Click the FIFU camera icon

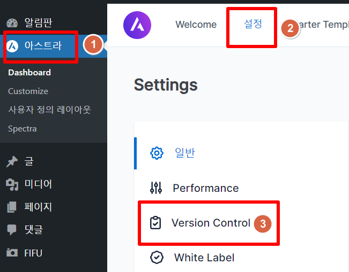click(12, 253)
